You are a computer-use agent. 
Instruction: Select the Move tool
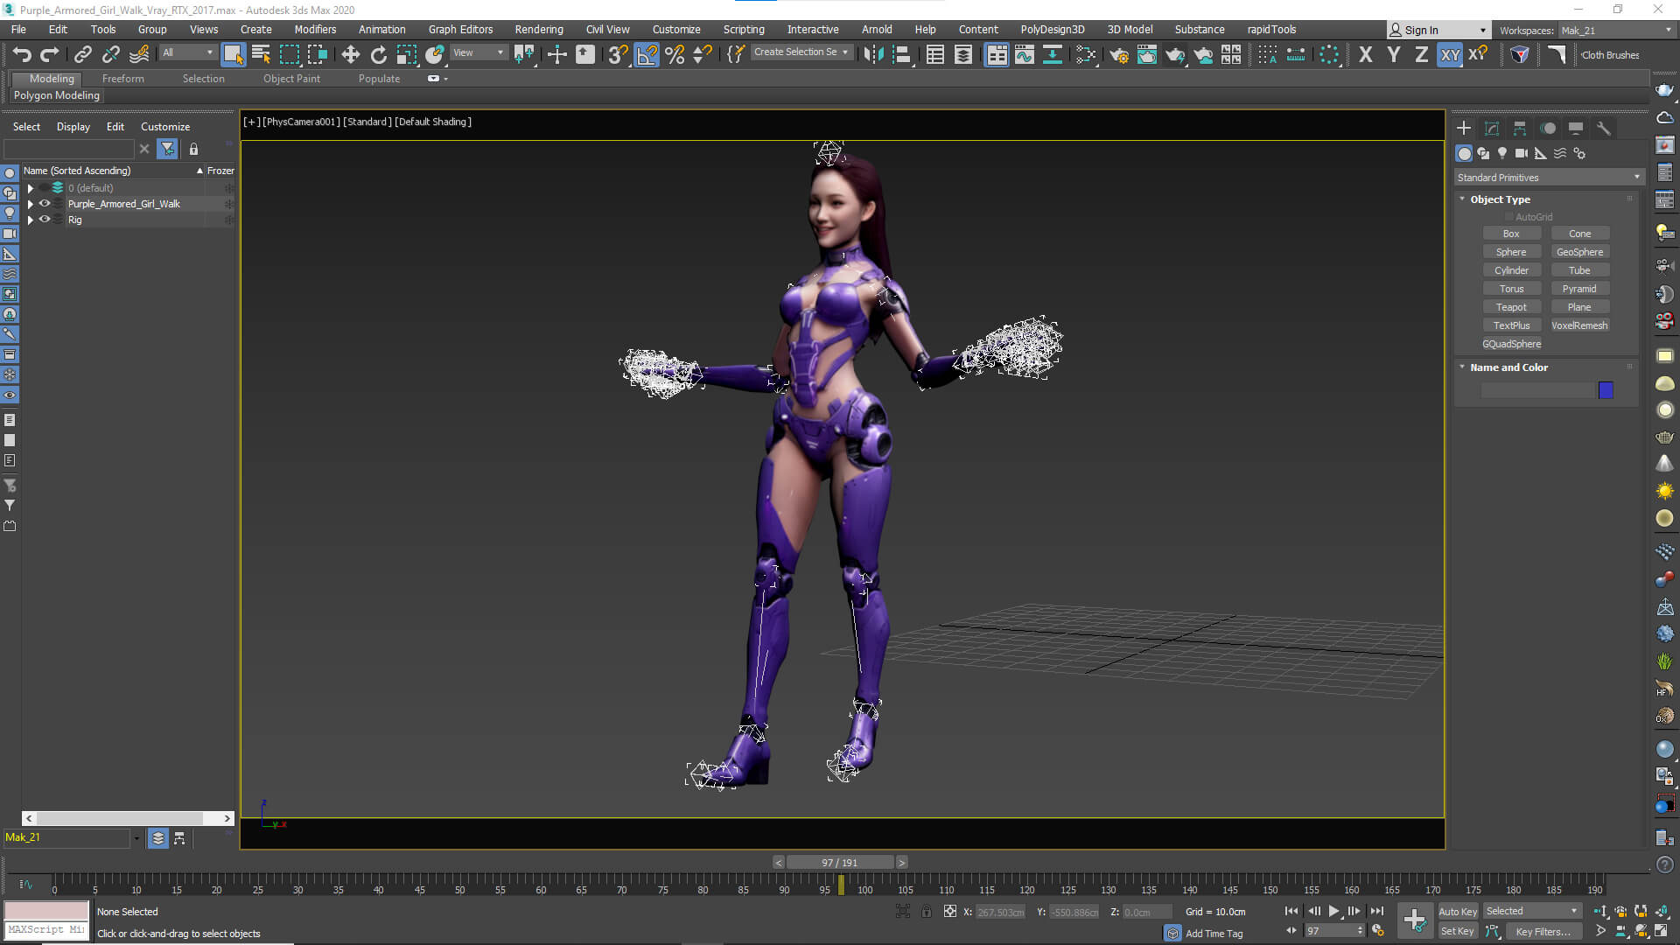point(350,54)
